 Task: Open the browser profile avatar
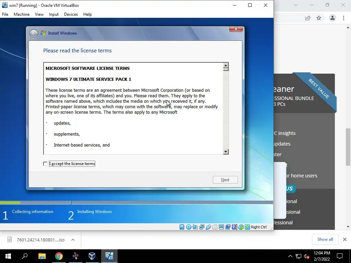[332, 18]
